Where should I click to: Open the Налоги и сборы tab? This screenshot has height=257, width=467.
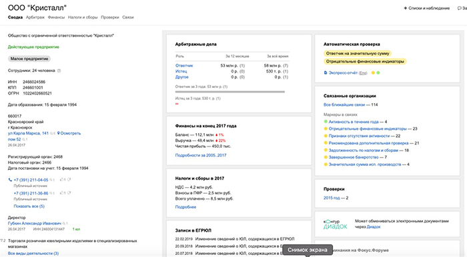pos(83,17)
